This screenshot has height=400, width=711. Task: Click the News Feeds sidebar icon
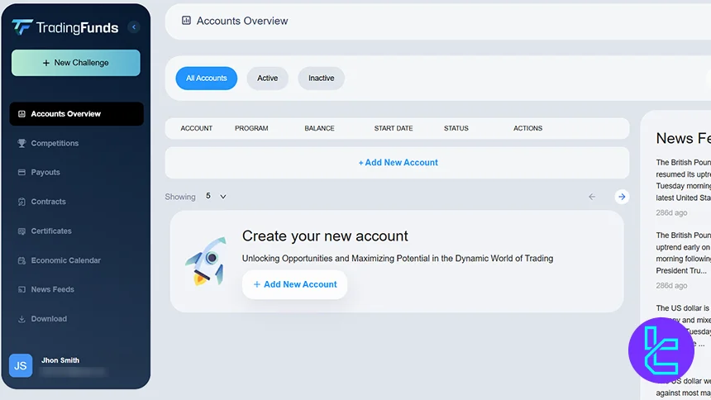click(x=21, y=290)
